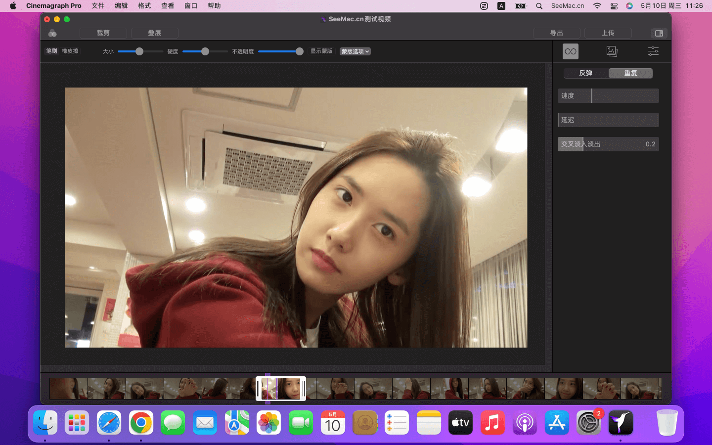Open the 窗口 menu
Screen dimensions: 712x445
coord(191,6)
